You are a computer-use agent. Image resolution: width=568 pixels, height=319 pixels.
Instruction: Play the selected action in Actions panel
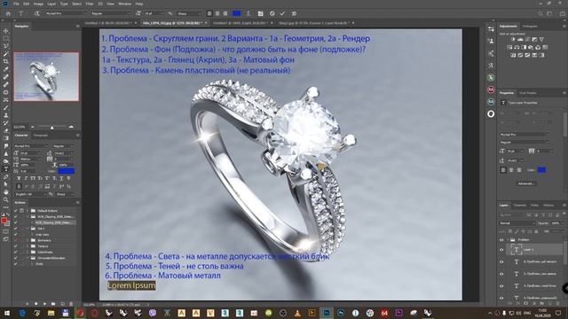(x=44, y=304)
